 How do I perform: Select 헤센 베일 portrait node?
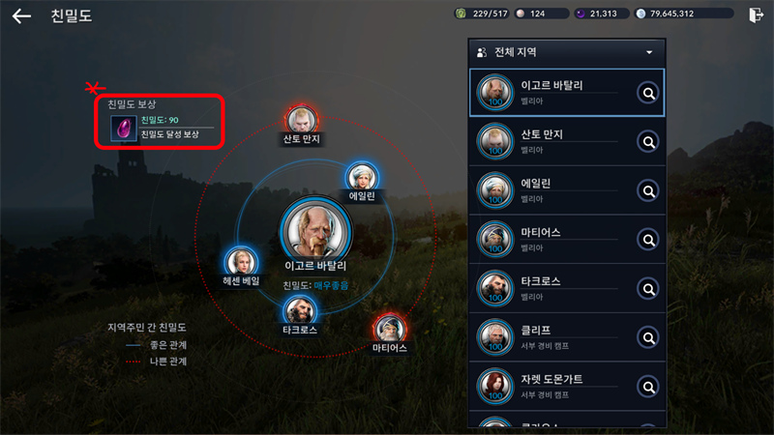click(x=241, y=261)
